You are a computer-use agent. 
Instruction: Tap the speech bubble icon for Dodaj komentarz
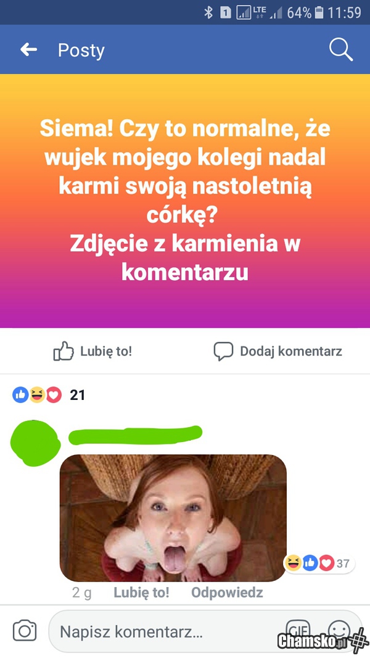tap(223, 351)
